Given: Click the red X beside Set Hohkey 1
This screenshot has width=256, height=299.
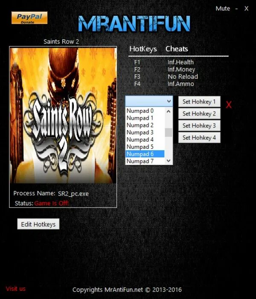Looking at the screenshot, I should (229, 105).
